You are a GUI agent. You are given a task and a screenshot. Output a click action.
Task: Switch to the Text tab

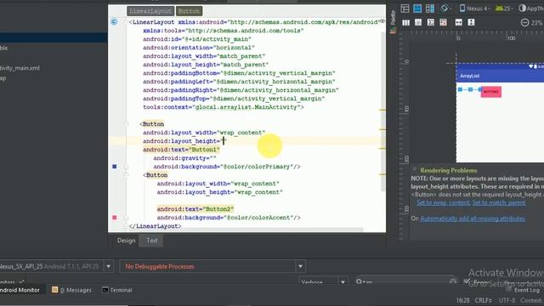click(x=151, y=241)
